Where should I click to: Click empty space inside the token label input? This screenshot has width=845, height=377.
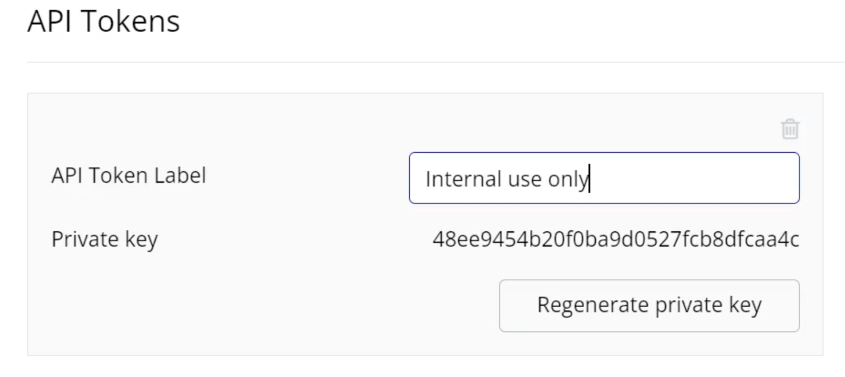693,178
